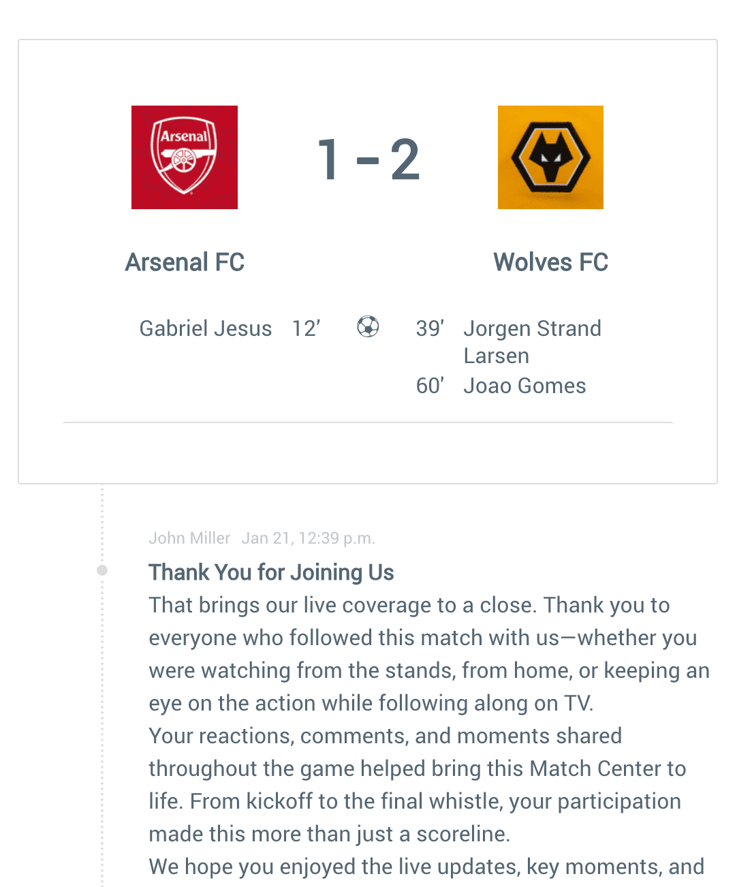Image resolution: width=737 pixels, height=887 pixels.
Task: Click the Arsenal club crest logo
Action: (184, 157)
